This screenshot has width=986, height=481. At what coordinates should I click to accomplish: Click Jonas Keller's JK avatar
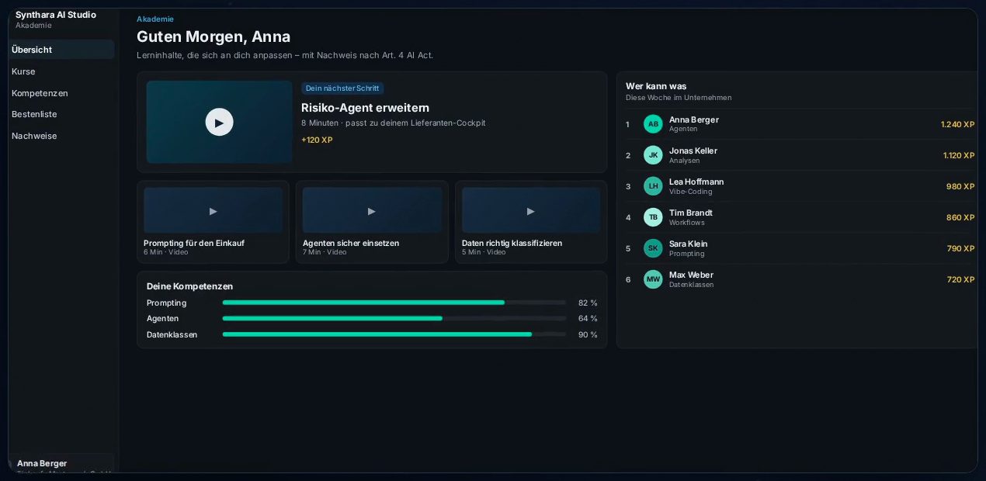[653, 155]
